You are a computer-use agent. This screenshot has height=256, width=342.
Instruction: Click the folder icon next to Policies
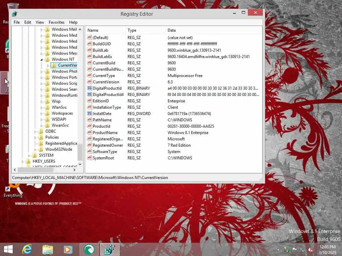(x=41, y=137)
